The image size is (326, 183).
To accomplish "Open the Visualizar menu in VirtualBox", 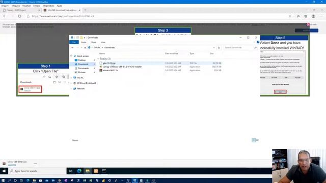I will pyautogui.click(x=26, y=6).
